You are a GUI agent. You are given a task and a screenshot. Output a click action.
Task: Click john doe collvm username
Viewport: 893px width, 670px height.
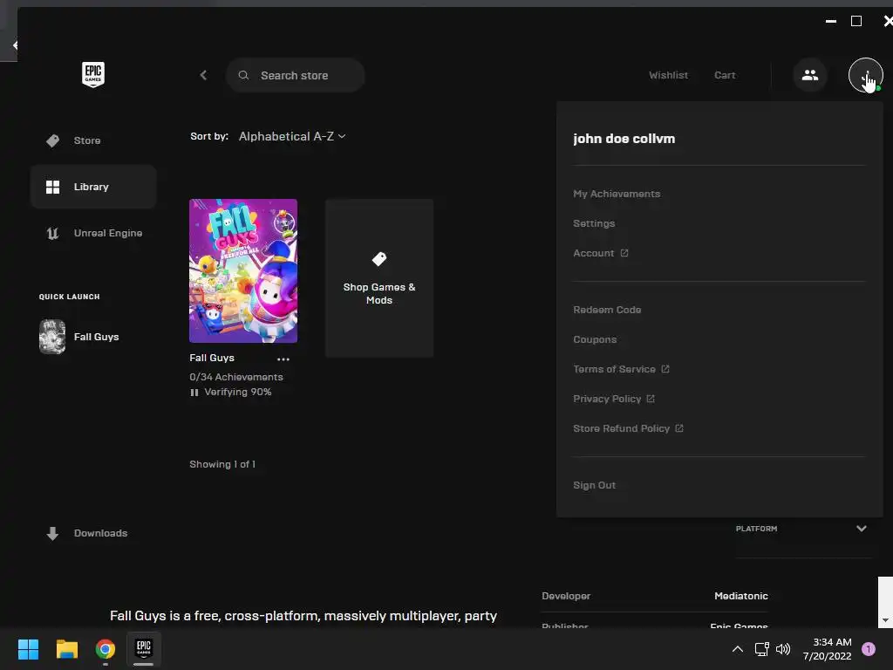click(624, 139)
